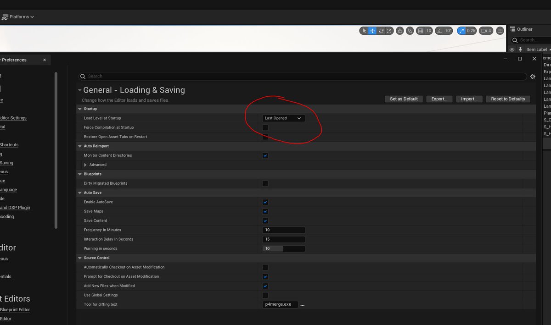Open the Shortcuts category in sidebar
This screenshot has width=551, height=325.
[x=9, y=145]
